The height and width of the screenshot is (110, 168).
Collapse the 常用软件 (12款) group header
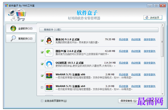[99, 30]
